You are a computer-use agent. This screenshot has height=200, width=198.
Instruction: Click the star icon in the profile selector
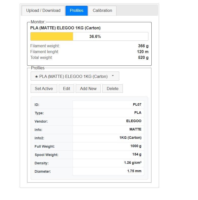coord(36,76)
